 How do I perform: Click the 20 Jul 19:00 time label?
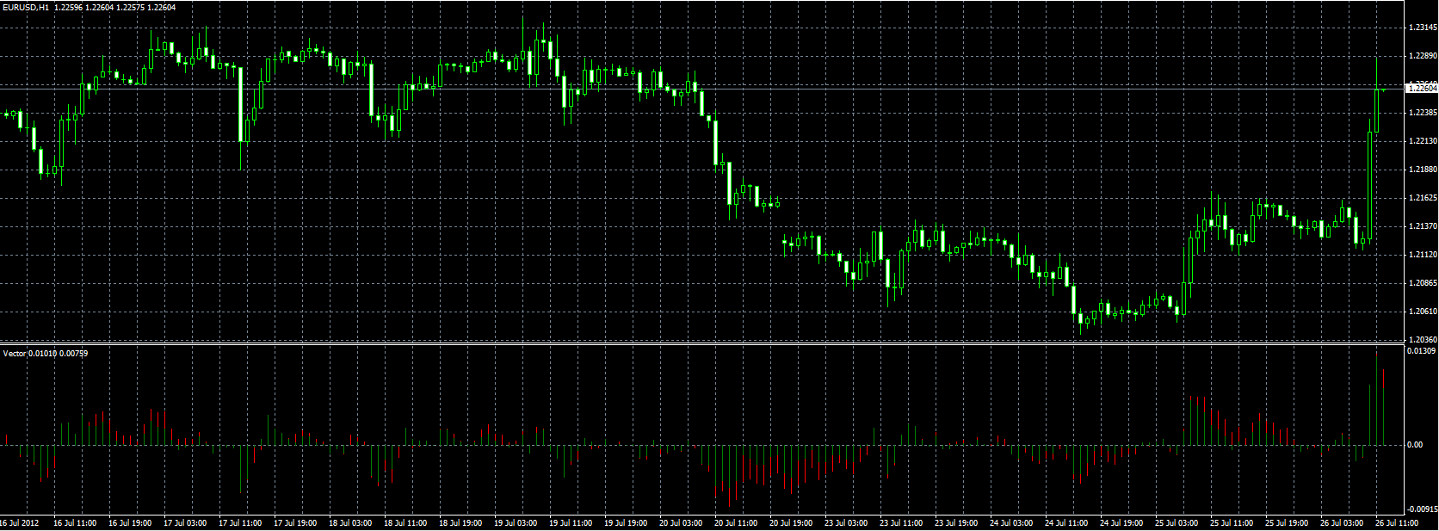point(791,522)
